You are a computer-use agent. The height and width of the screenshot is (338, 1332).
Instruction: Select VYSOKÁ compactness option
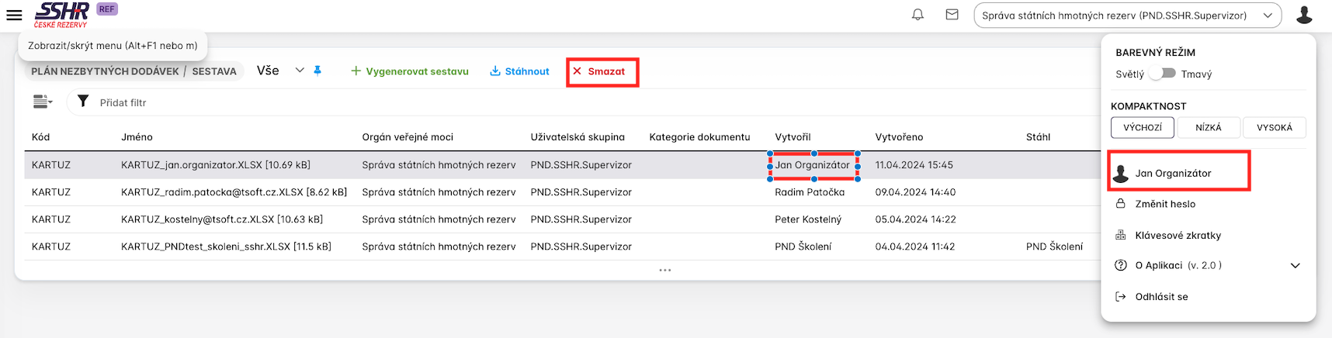(1275, 127)
